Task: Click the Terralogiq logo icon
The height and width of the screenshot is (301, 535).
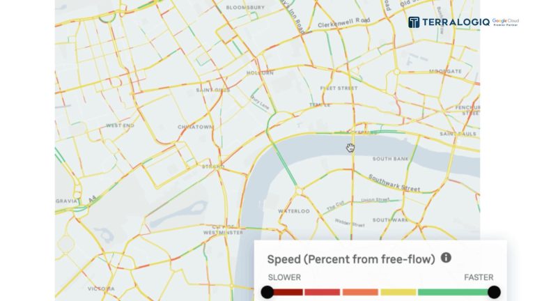Action: (x=414, y=22)
